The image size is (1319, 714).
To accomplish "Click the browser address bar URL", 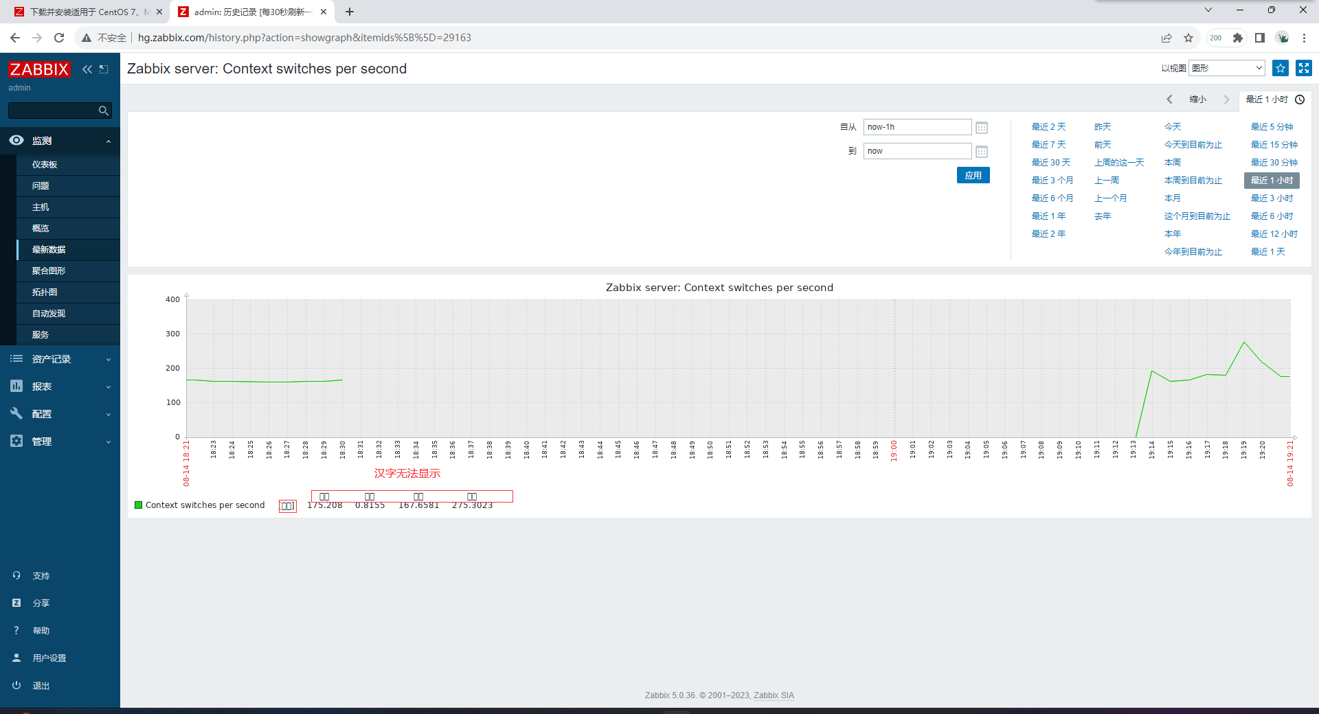I will 304,38.
